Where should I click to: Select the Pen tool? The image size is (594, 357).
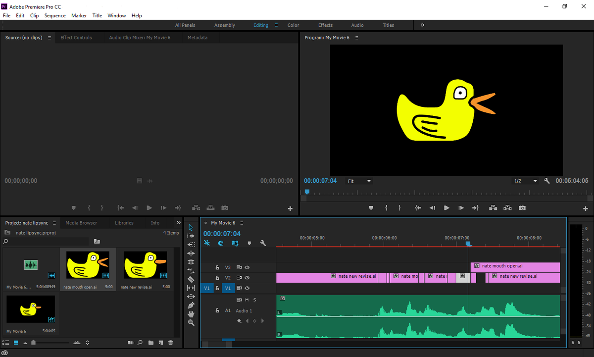[191, 305]
